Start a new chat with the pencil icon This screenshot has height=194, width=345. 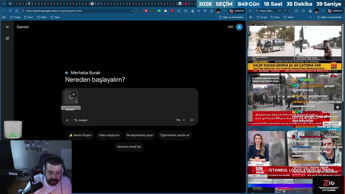(x=7, y=38)
